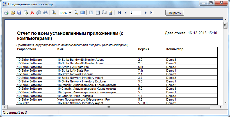The image size is (230, 117).
Task: Click the Print report icon
Action: (6, 13)
